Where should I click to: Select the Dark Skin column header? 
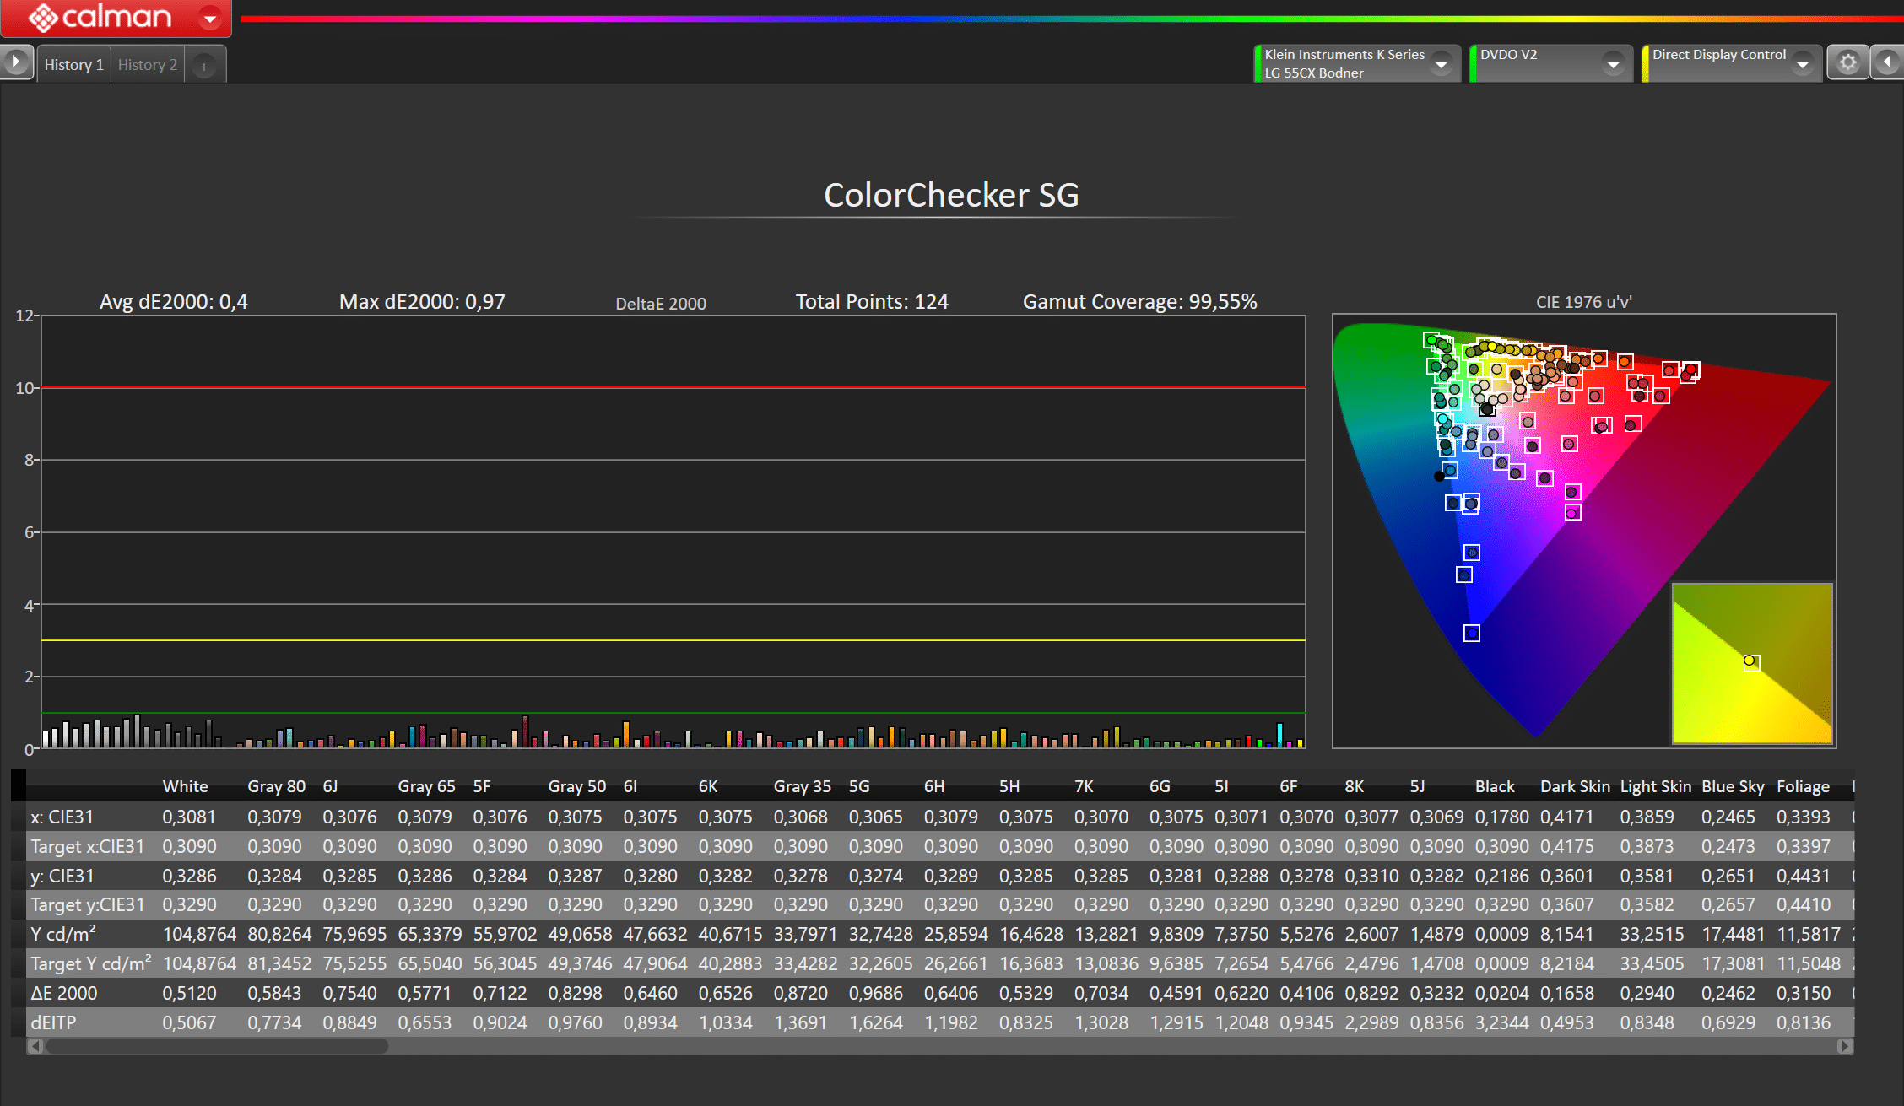1574,786
